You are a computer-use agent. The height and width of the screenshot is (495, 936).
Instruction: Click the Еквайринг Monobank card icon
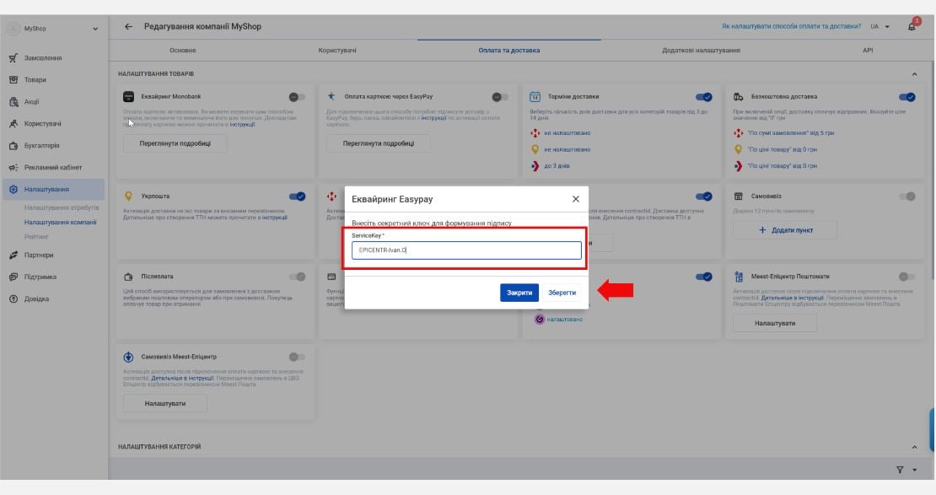(x=128, y=96)
